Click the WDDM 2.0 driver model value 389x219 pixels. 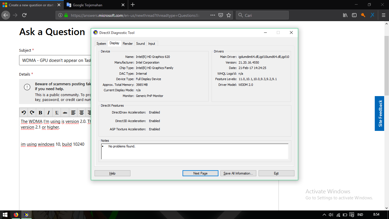(x=246, y=85)
